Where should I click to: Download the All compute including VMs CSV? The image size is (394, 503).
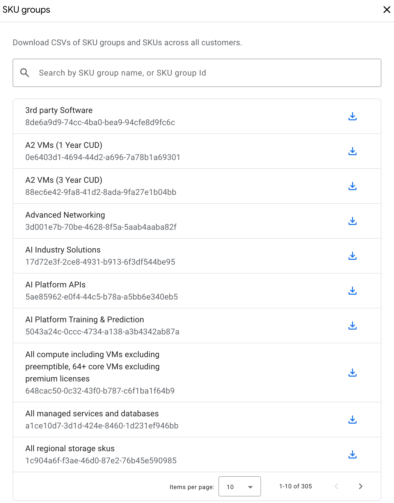[x=352, y=373]
